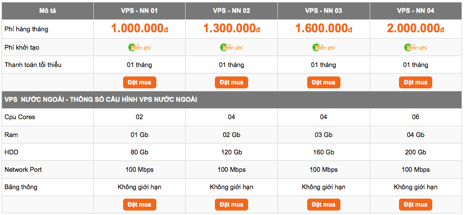
Task: Click the bottom Đặt mua button for VPS - NN 03
Action: click(324, 205)
